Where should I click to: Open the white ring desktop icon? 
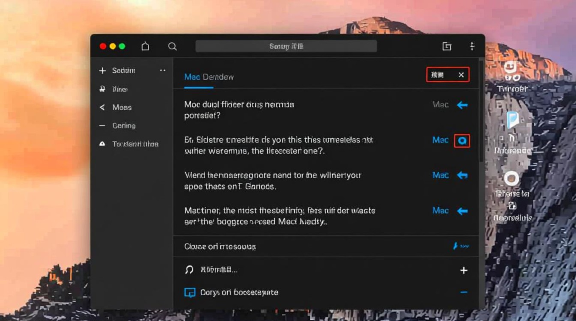point(512,178)
